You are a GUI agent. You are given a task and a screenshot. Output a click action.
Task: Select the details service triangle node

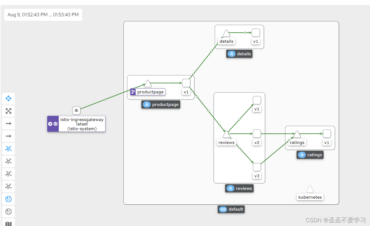(x=226, y=33)
